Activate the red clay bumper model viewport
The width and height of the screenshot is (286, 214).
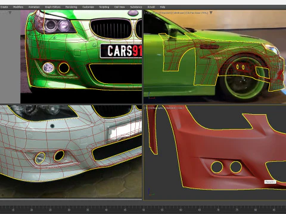click(214, 153)
